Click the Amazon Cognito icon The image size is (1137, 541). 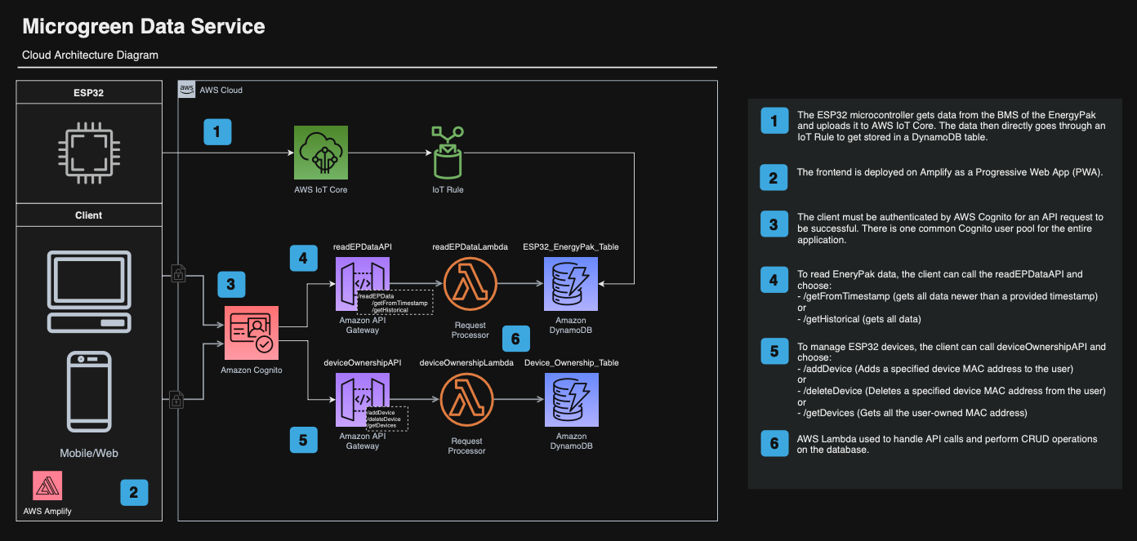click(252, 333)
